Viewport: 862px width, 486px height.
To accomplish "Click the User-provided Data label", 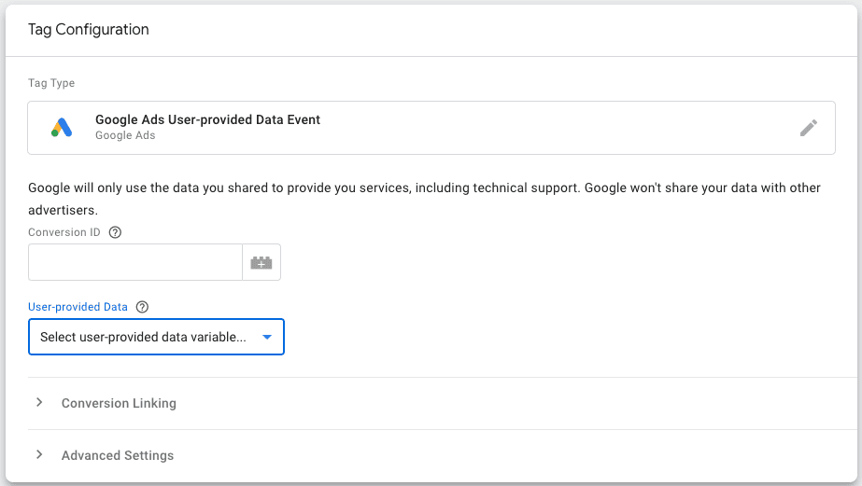I will [78, 307].
